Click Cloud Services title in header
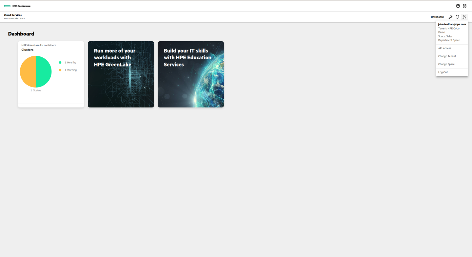This screenshot has height=257, width=472. point(13,15)
